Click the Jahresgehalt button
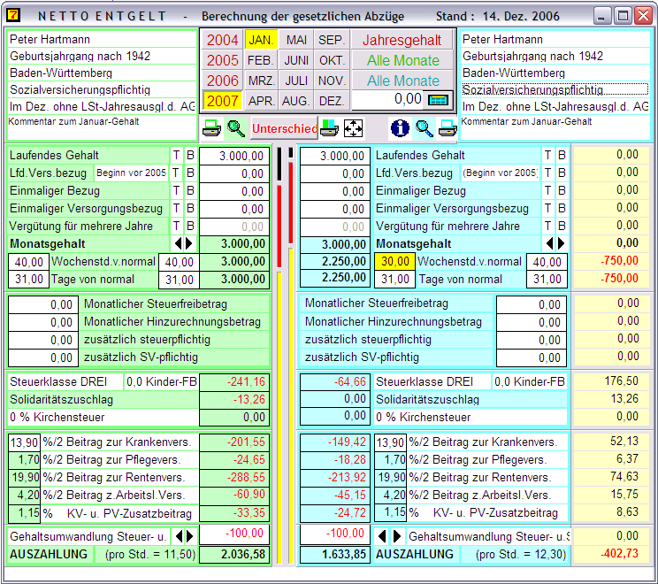The height and width of the screenshot is (584, 658). (403, 40)
